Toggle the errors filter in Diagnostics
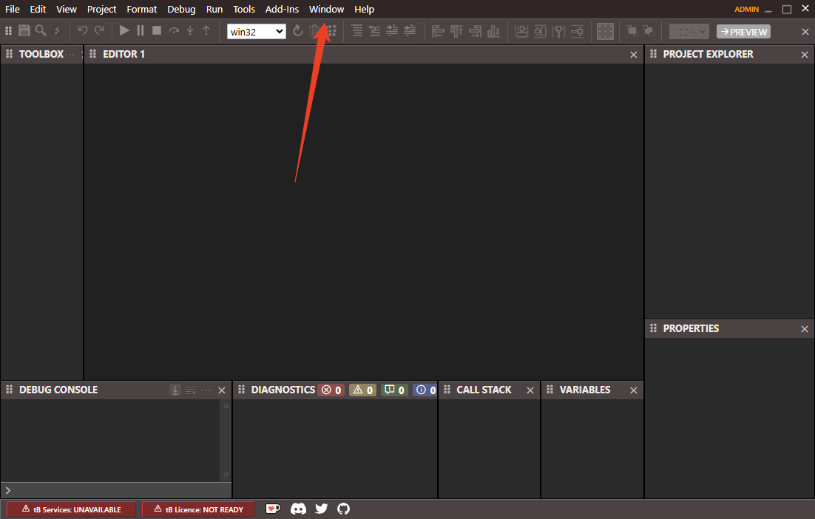This screenshot has height=519, width=815. (x=331, y=390)
